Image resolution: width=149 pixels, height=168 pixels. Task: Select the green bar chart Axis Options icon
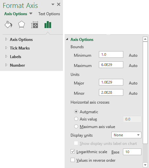(48, 25)
